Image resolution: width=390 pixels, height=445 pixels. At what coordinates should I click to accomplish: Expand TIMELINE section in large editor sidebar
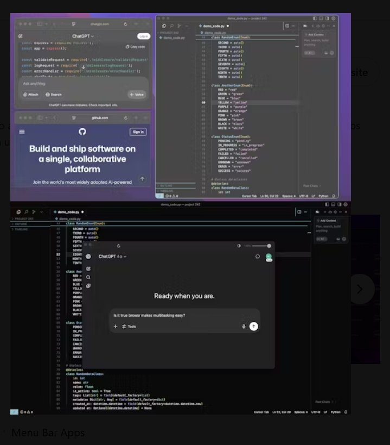coord(21,229)
